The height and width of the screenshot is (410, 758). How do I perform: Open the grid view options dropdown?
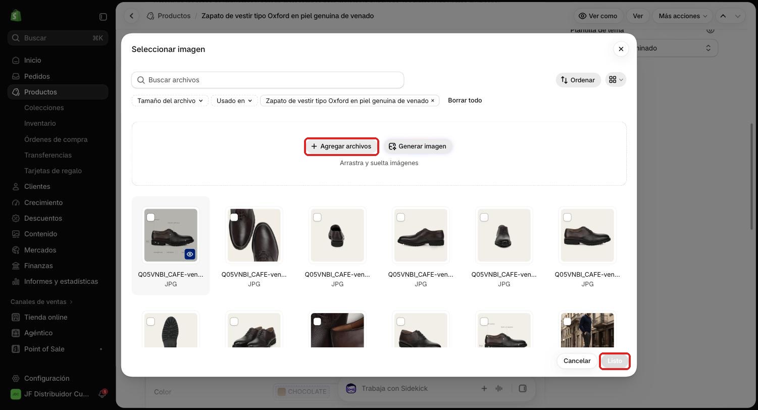tap(616, 79)
